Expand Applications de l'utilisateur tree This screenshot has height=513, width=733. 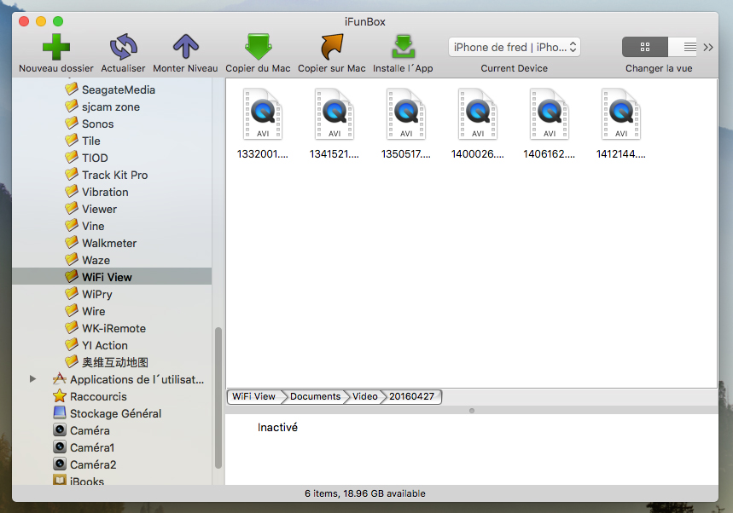32,379
